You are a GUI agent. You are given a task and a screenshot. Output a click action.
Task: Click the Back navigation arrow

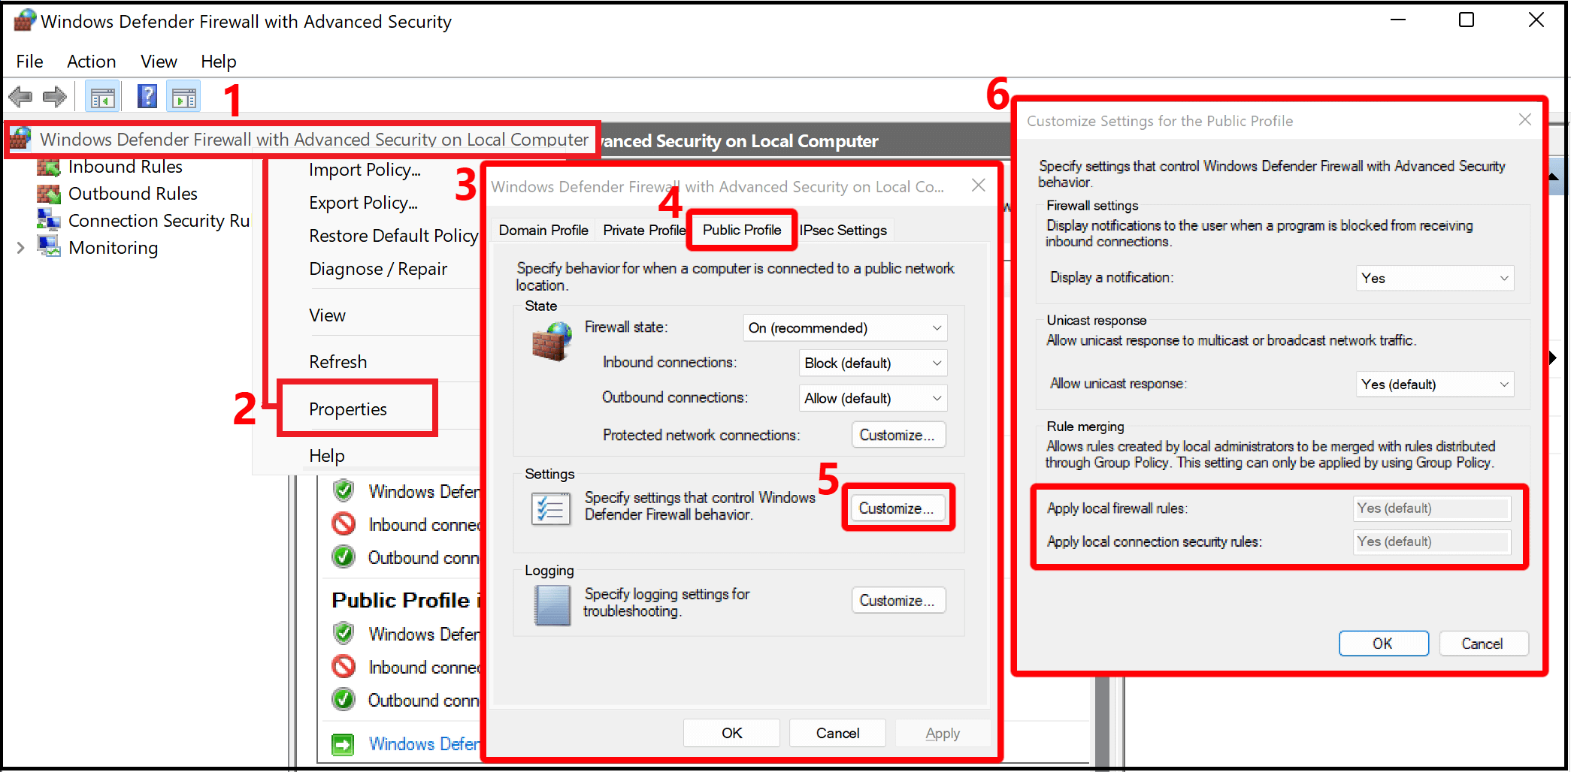tap(20, 96)
